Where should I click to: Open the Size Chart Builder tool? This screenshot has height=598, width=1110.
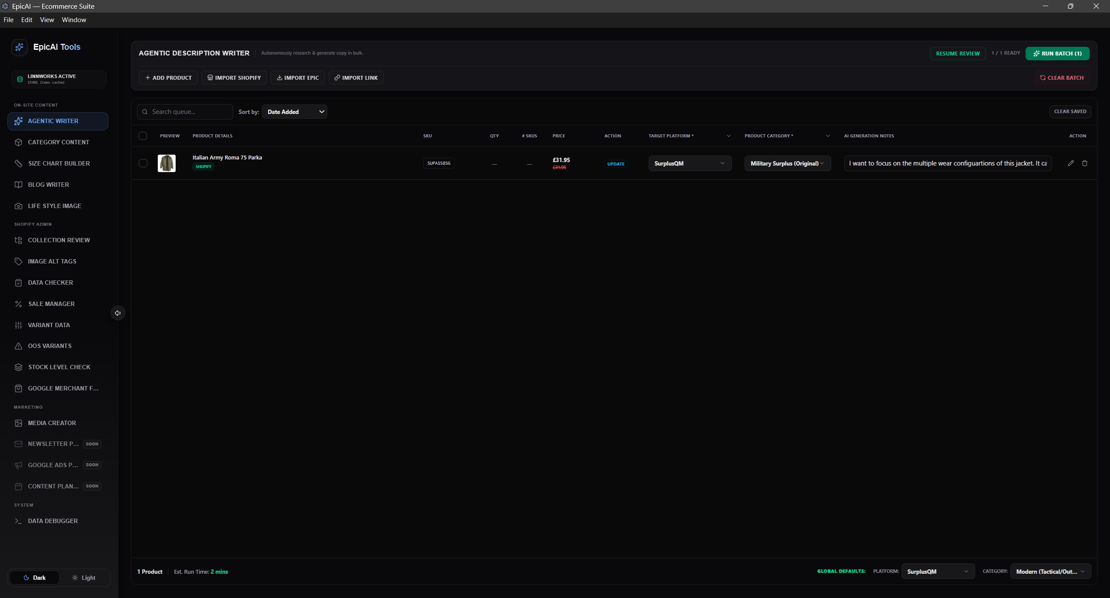pos(58,163)
